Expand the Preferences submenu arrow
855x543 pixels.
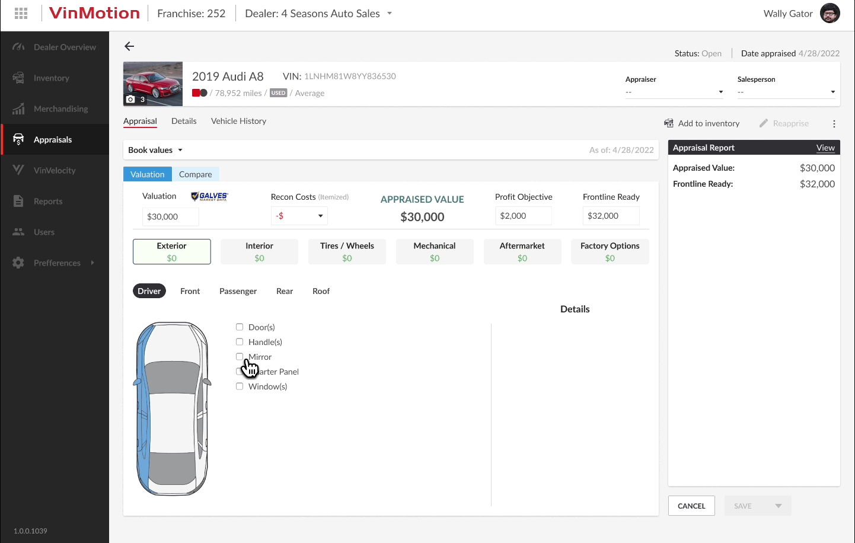point(92,263)
